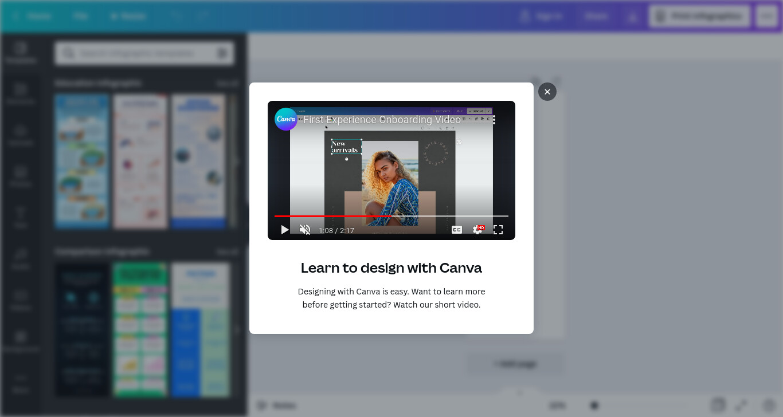Click the Canva channel logo in the video
Viewport: 783px width, 417px height.
coord(286,119)
